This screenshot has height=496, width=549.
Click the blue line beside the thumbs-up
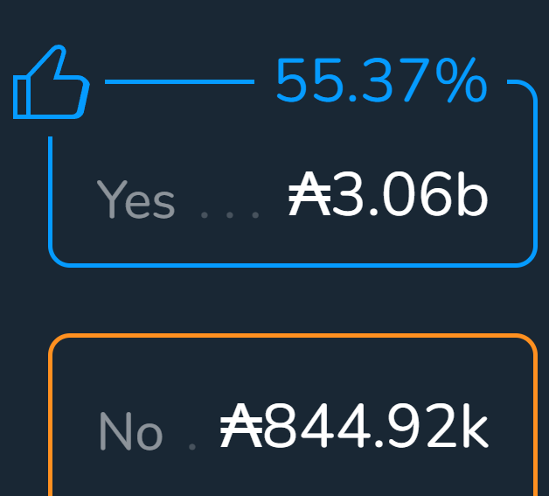pyautogui.click(x=178, y=82)
